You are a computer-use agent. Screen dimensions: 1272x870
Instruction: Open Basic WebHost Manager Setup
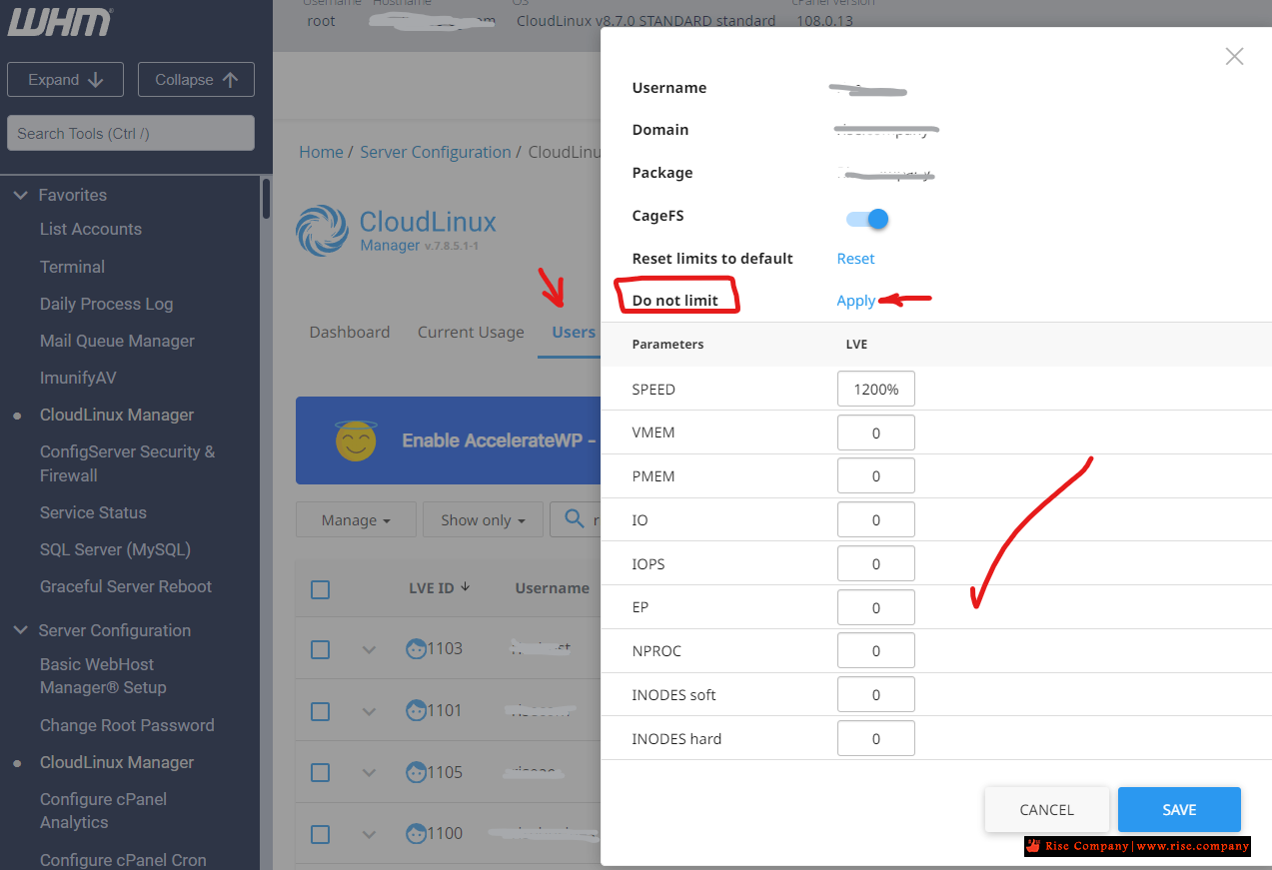[x=103, y=676]
